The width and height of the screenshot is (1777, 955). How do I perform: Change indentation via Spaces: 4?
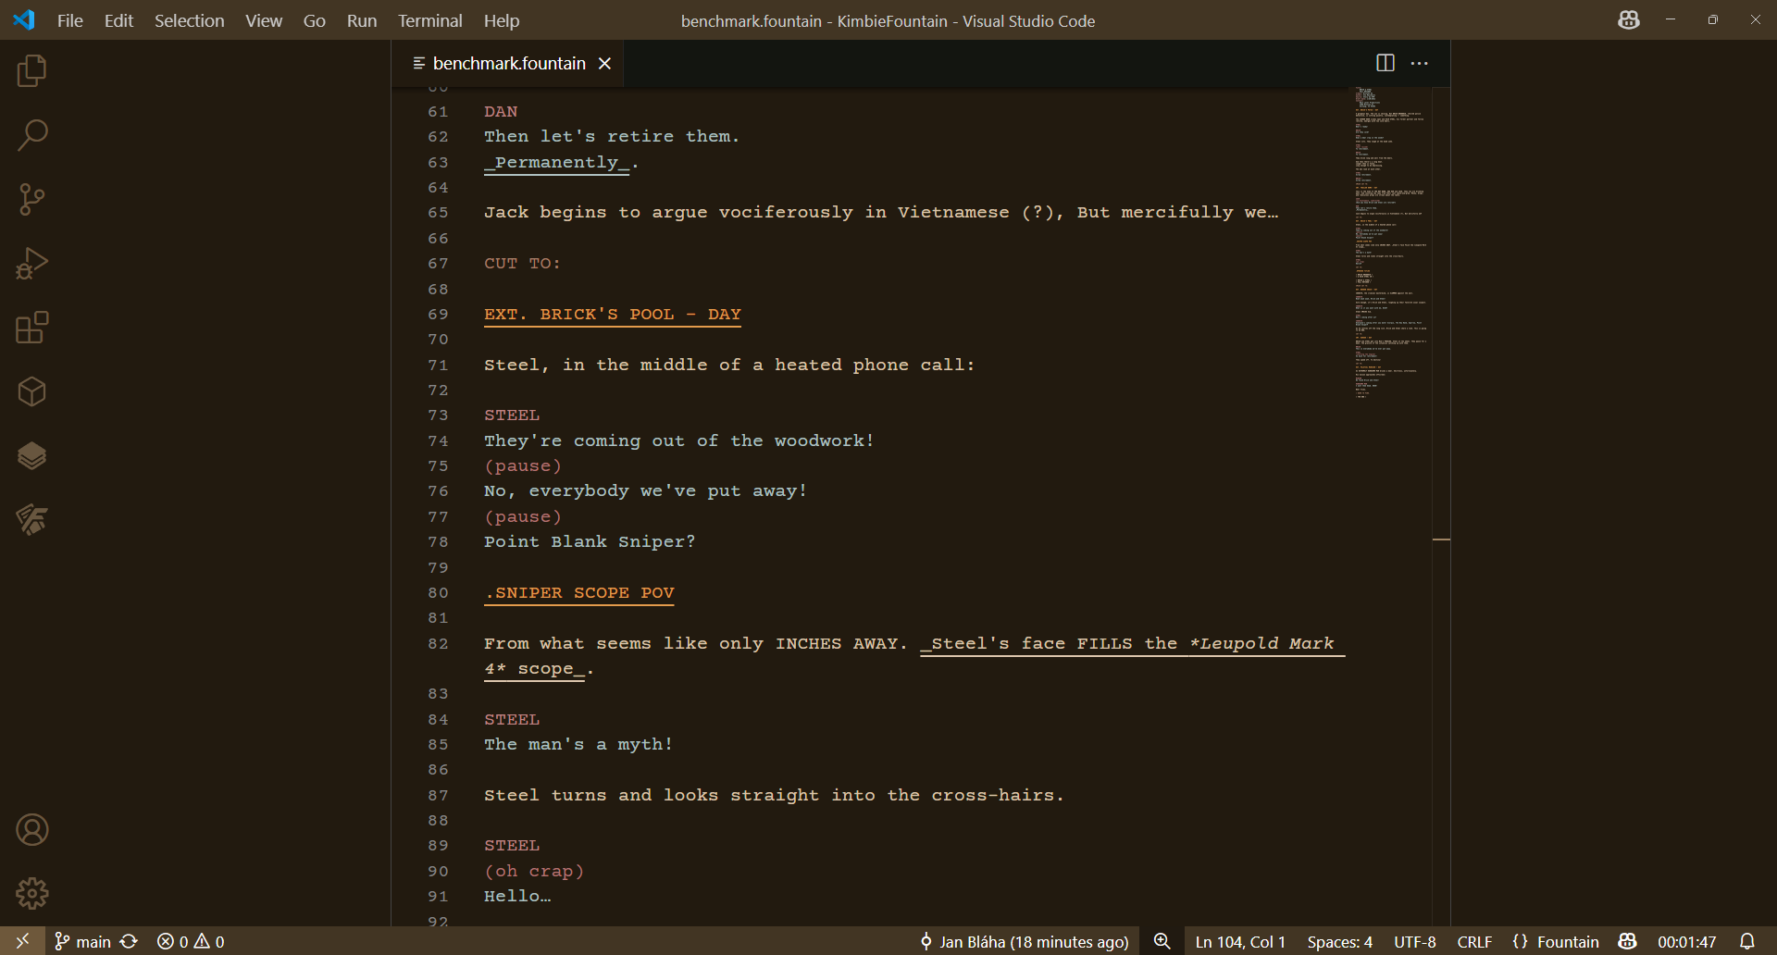pyautogui.click(x=1340, y=941)
